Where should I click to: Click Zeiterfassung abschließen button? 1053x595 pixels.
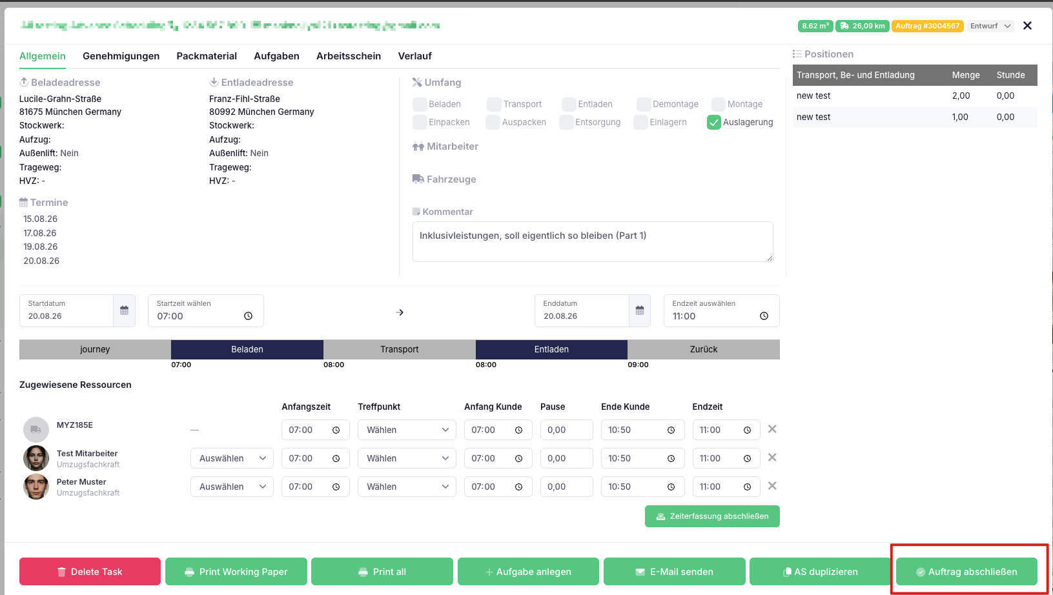(712, 516)
